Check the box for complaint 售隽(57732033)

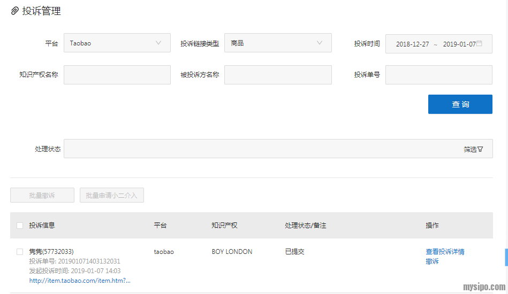click(x=20, y=252)
